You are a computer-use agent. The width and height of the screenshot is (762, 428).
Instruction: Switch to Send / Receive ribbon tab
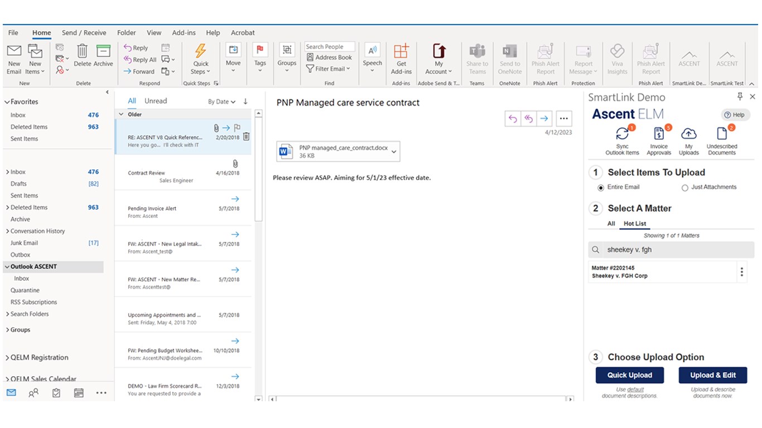84,33
